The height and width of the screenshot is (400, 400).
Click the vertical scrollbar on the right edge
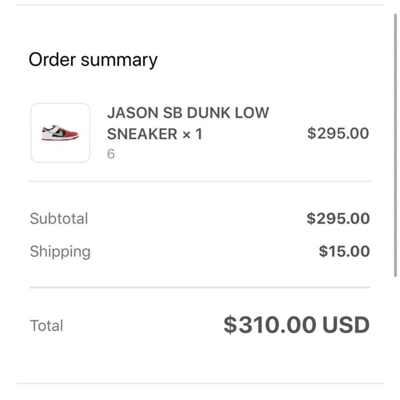[395, 146]
